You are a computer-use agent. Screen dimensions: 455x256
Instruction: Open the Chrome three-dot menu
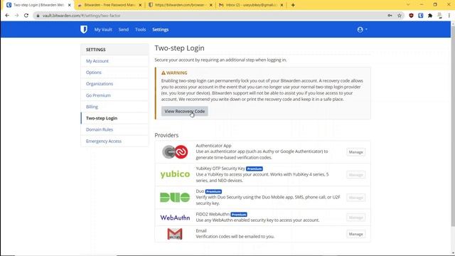[449, 16]
